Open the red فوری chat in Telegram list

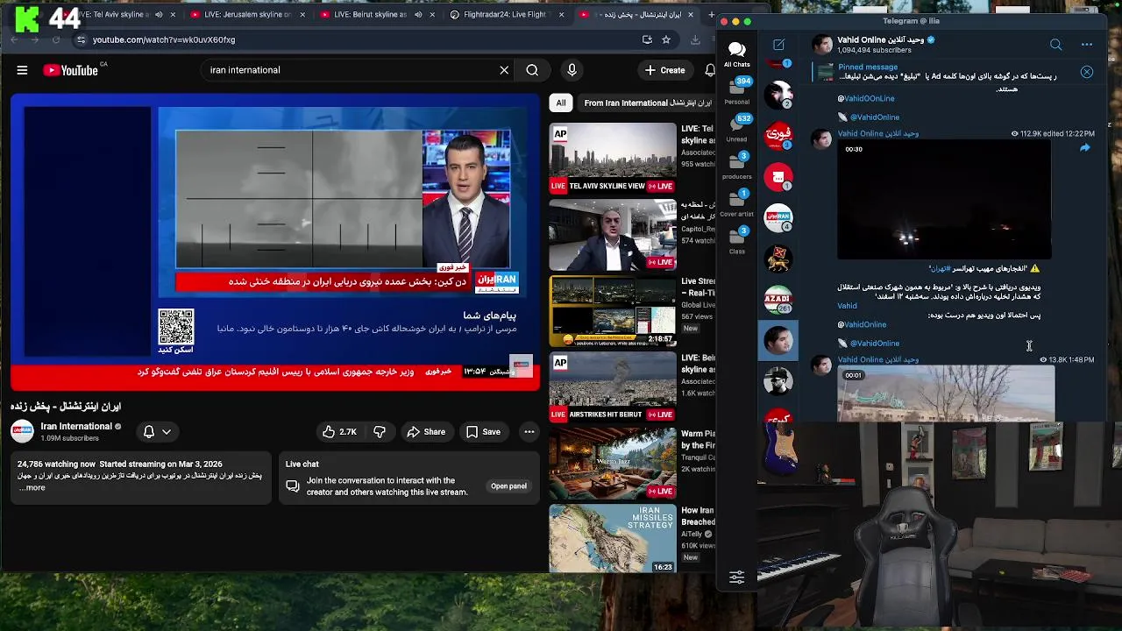point(778,136)
